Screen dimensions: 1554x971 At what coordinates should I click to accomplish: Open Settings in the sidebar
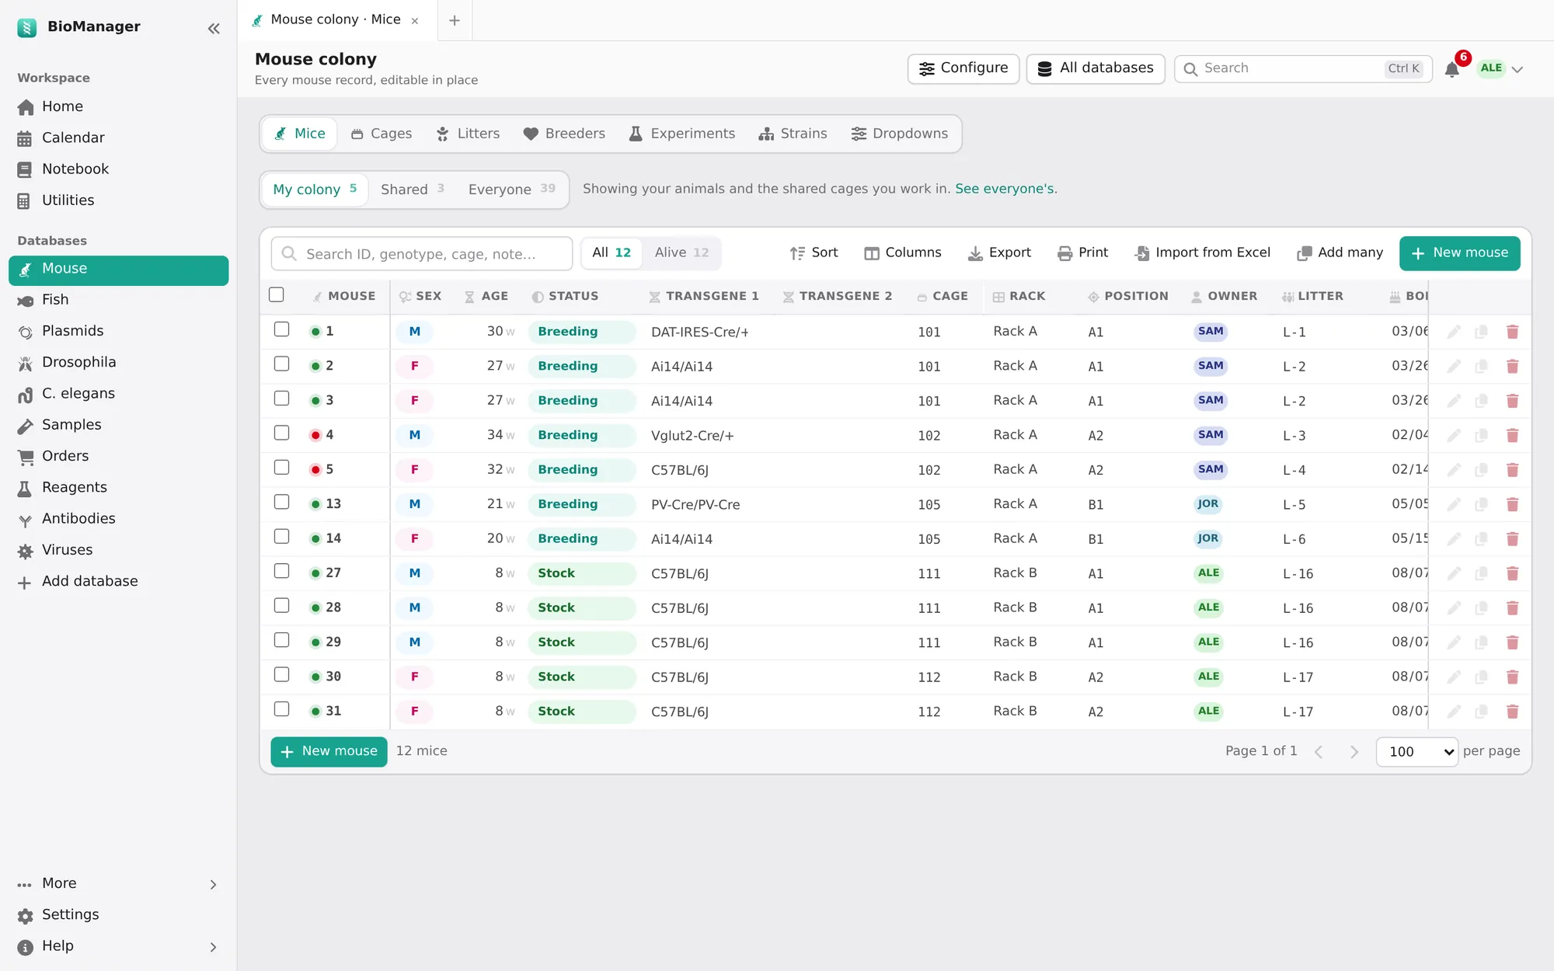pos(118,915)
